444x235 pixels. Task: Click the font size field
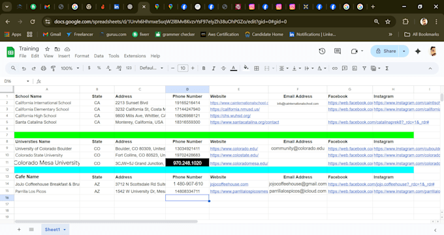(183, 68)
